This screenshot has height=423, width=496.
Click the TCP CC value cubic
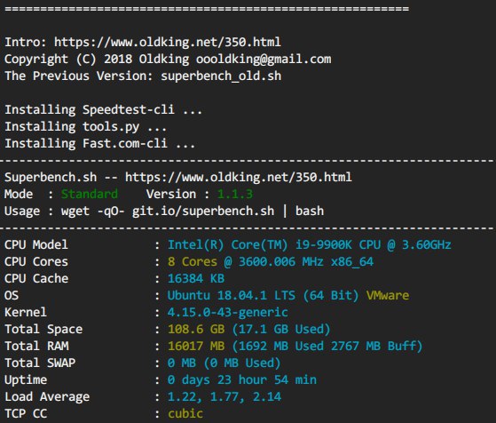[185, 414]
